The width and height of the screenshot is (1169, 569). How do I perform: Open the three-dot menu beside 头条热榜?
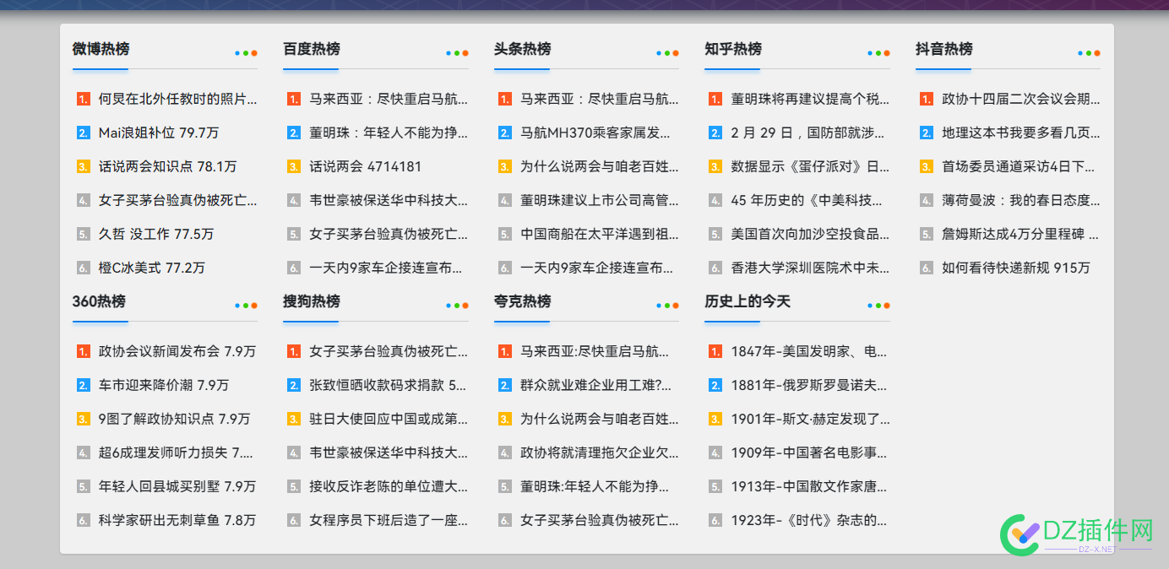pyautogui.click(x=667, y=53)
